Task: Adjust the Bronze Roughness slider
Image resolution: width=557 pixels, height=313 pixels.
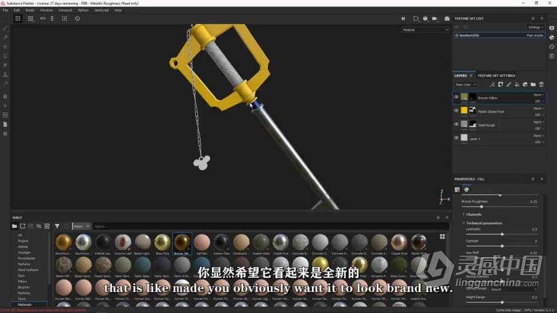Action: (482, 206)
